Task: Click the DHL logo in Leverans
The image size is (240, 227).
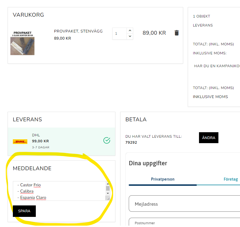Action: pyautogui.click(x=20, y=141)
